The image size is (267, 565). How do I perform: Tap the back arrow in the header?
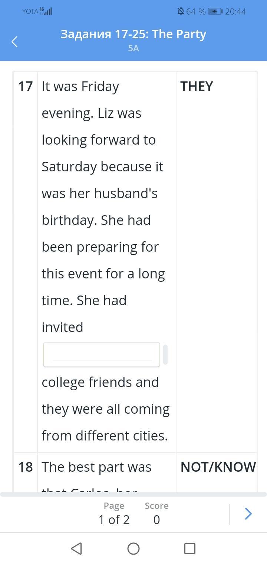click(x=15, y=41)
